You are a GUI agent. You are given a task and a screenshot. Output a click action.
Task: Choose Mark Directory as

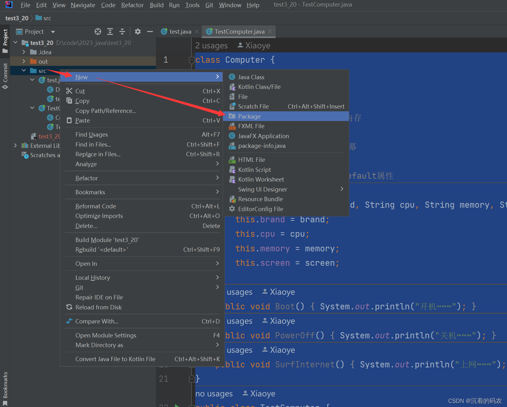pyautogui.click(x=142, y=345)
